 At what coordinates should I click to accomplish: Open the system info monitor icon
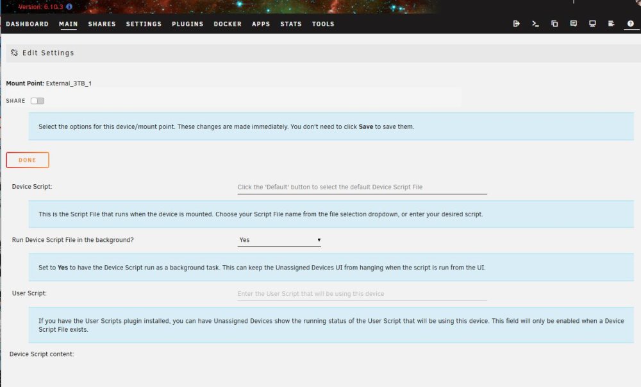[x=592, y=24]
